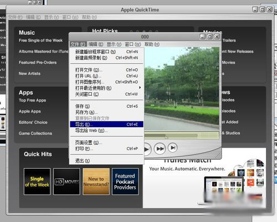Maximize the 000 player window
277x222 pixels.
pos(210,37)
